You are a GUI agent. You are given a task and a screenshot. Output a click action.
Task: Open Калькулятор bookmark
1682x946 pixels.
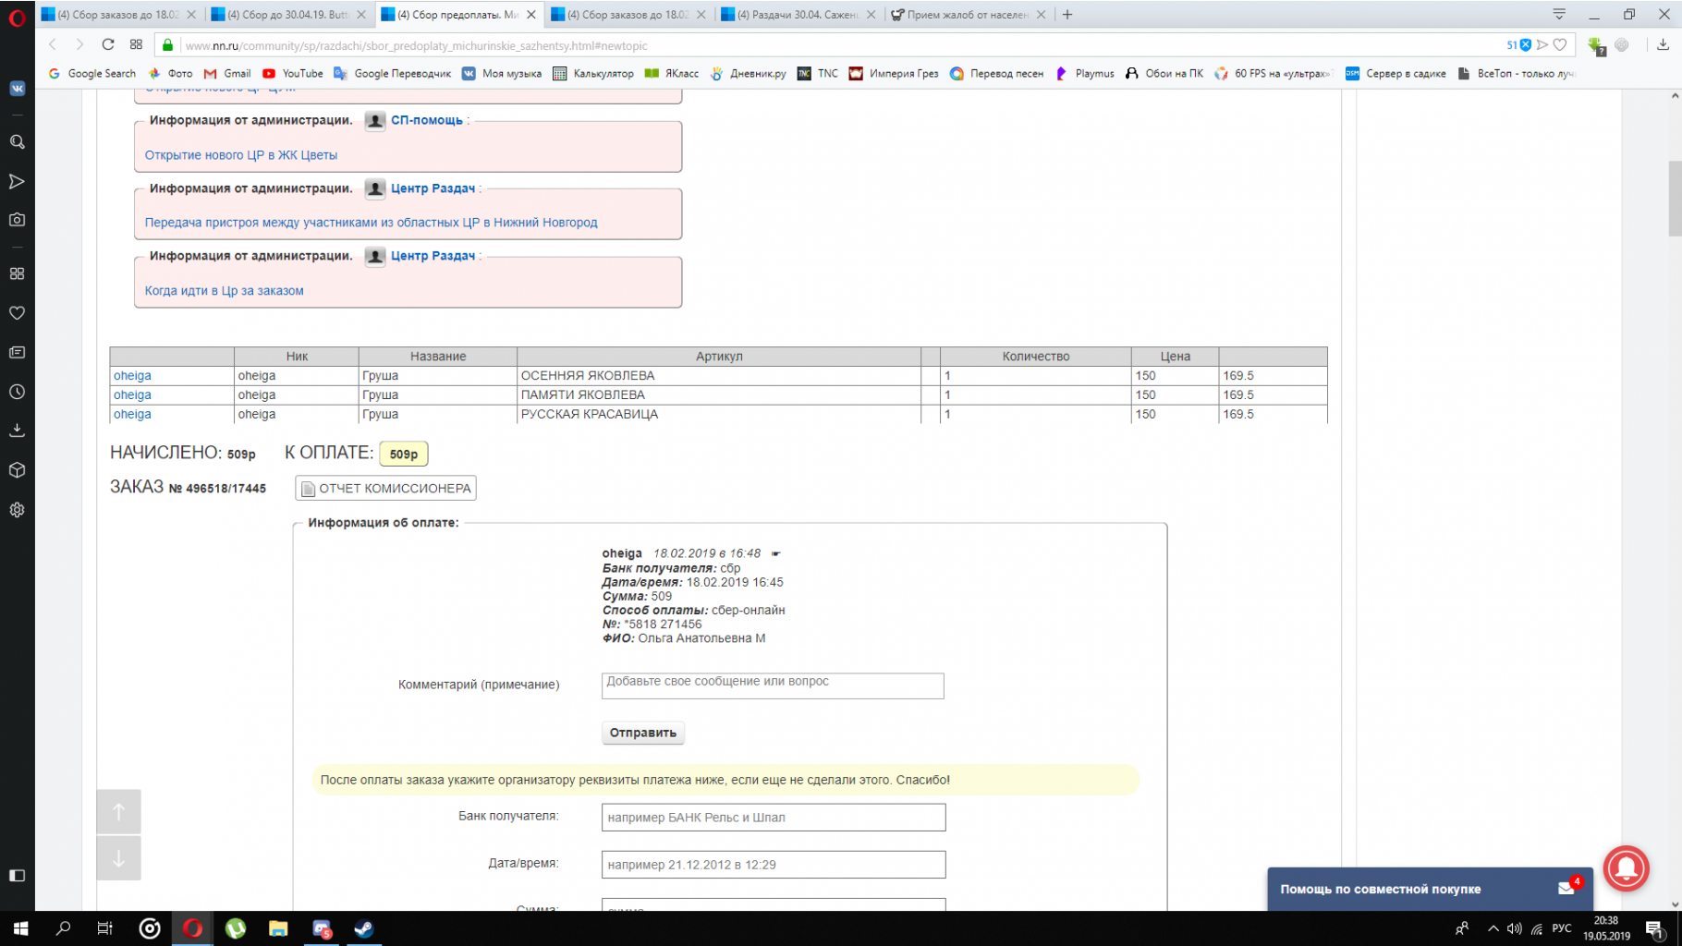pos(593,73)
